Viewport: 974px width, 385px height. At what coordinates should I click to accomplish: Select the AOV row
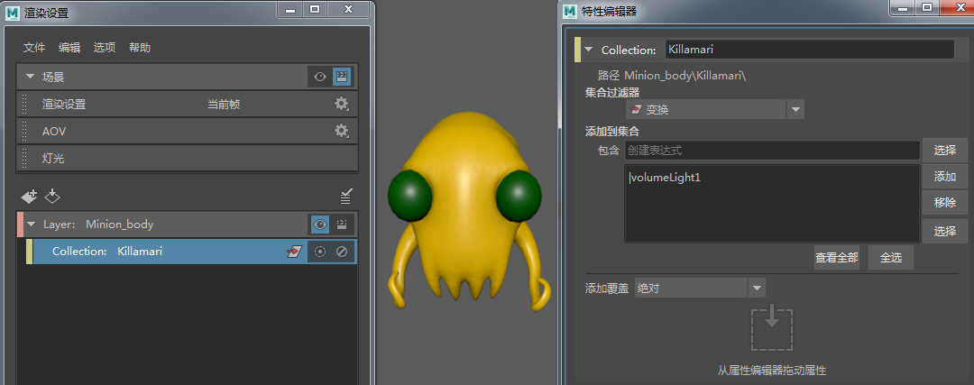tap(188, 131)
